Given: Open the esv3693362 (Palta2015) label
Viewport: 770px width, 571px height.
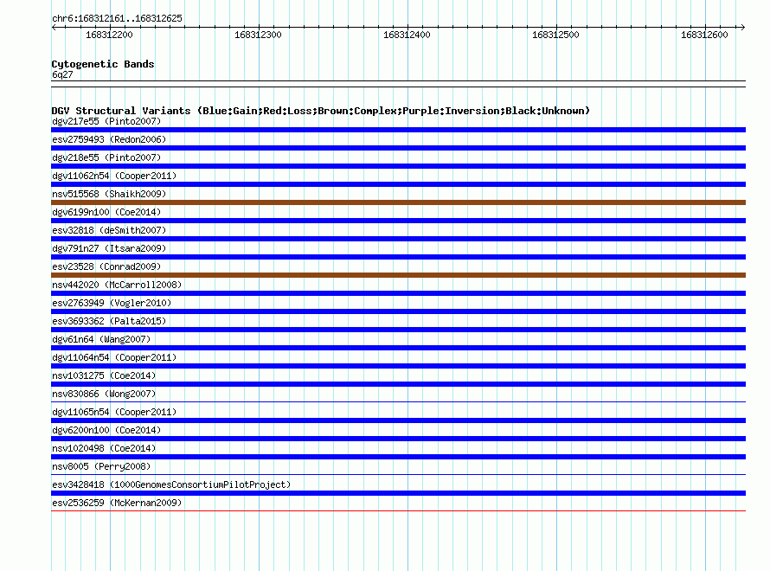Looking at the screenshot, I should [109, 321].
